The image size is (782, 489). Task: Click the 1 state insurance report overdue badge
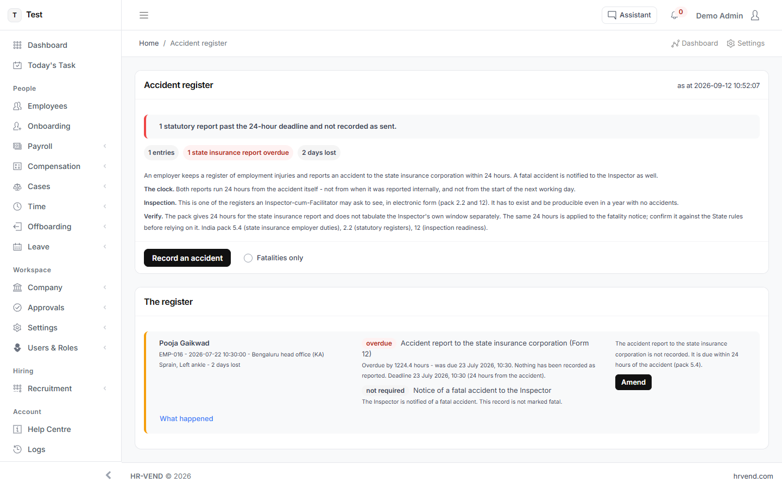[x=238, y=153]
